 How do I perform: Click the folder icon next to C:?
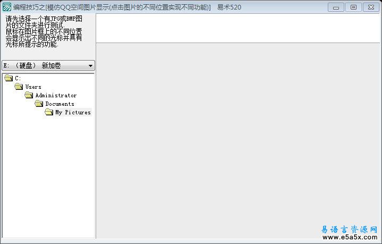(x=9, y=78)
